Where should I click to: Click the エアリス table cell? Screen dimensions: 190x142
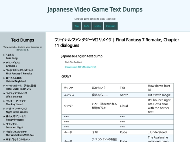click(x=76, y=95)
